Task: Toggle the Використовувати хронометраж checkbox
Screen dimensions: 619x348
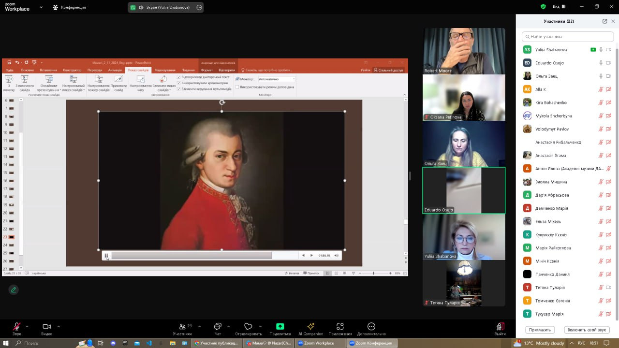Action: tap(179, 83)
